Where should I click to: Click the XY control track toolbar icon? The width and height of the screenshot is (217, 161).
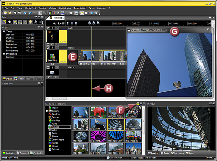click(x=46, y=13)
